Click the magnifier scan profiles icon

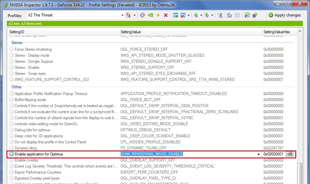pyautogui.click(x=229, y=15)
